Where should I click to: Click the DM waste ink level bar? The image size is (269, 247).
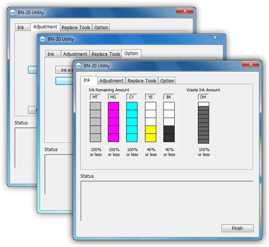tap(203, 123)
